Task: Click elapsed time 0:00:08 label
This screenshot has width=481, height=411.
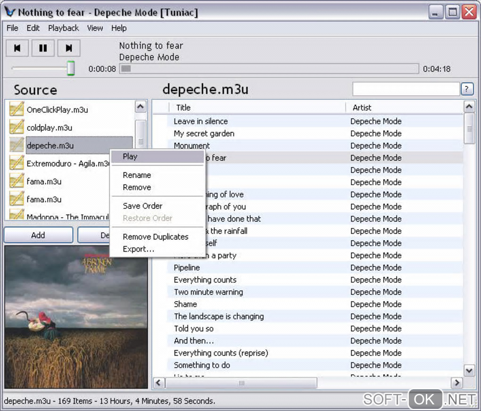Action: coord(102,69)
